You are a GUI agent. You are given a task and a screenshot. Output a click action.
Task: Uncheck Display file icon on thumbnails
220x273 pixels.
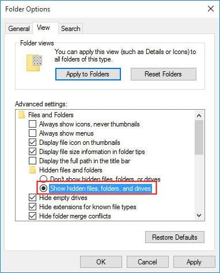[x=32, y=143]
